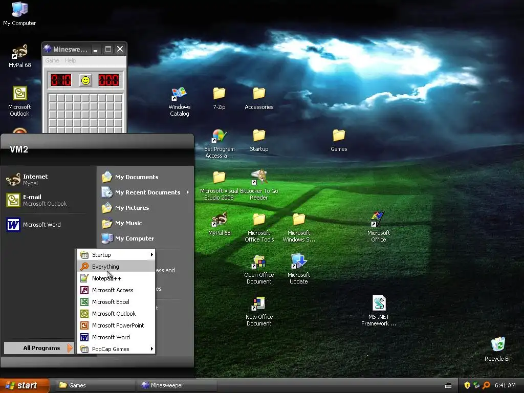
Task: Launch BitLocker To Go Reader shortcut
Action: click(259, 185)
